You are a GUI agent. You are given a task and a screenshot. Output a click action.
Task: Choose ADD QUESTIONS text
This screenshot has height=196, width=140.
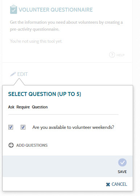click(32, 145)
